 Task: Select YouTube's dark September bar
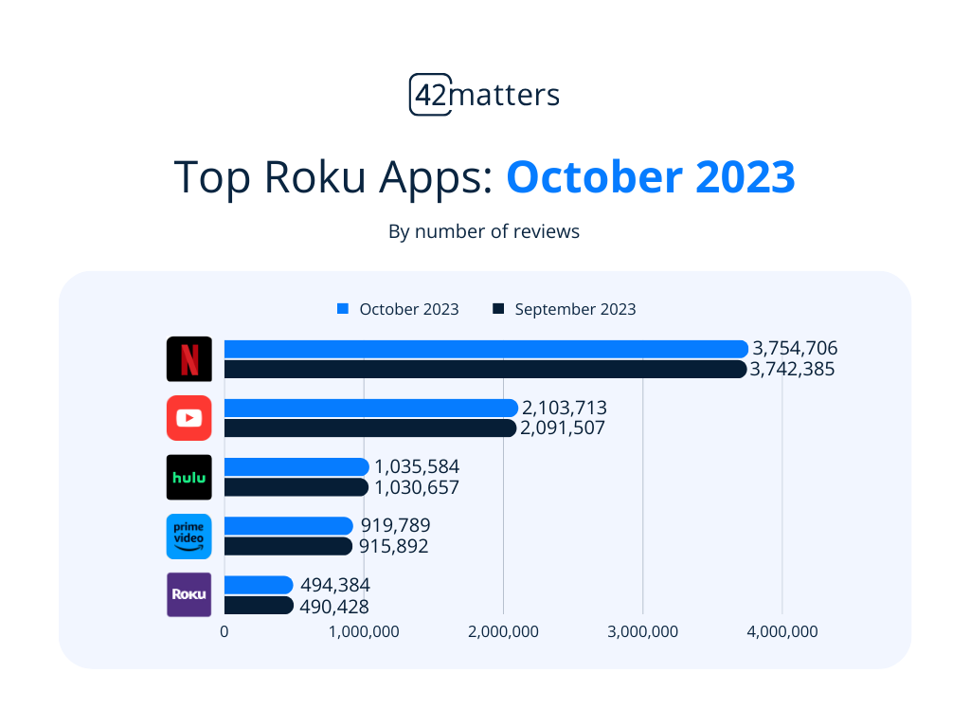click(370, 428)
